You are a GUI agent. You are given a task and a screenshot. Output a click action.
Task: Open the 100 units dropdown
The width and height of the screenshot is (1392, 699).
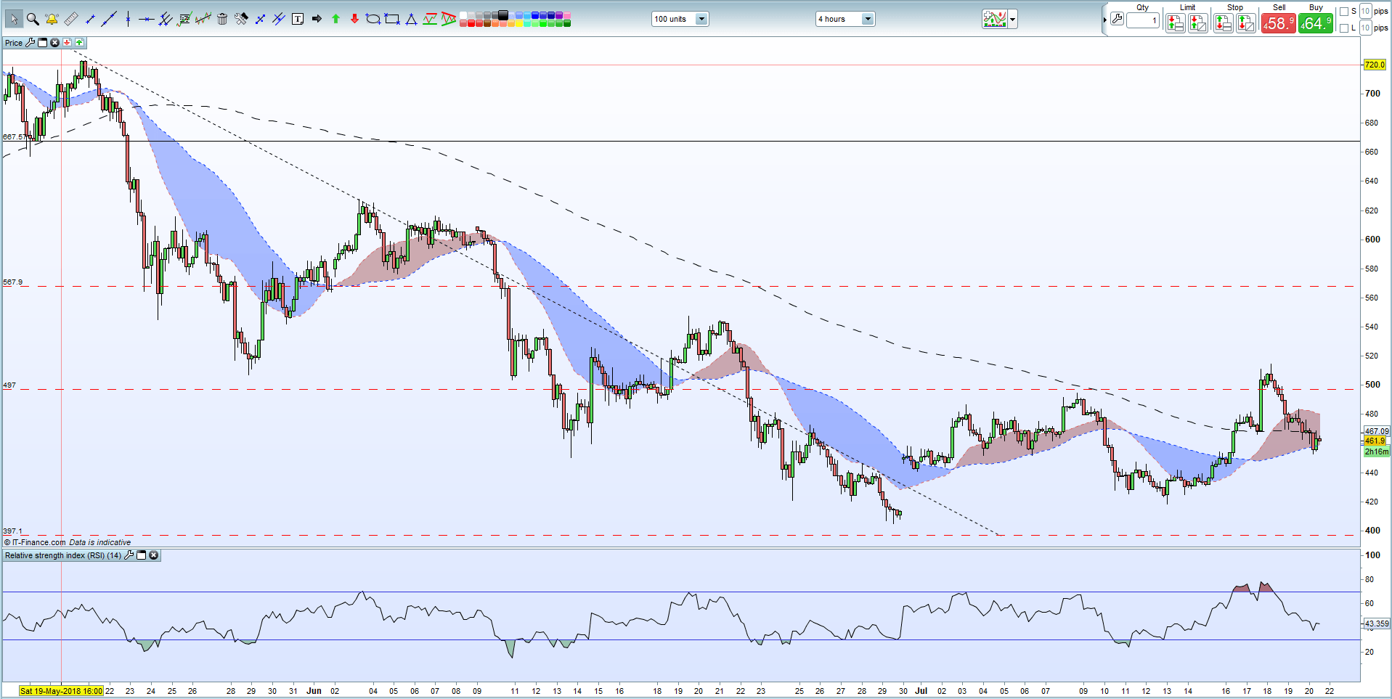(x=701, y=19)
